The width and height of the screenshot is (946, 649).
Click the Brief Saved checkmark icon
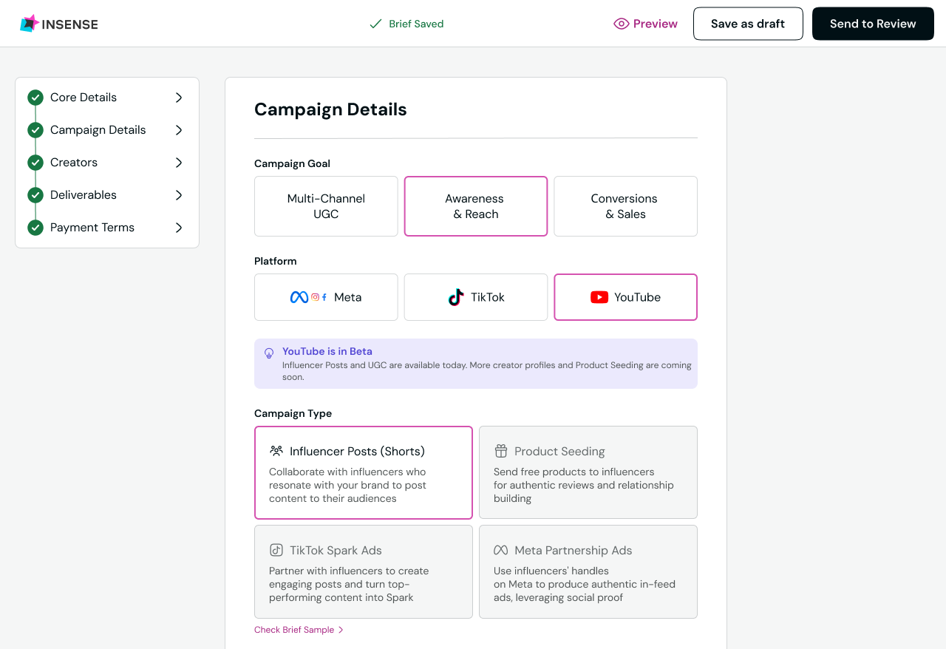click(x=375, y=24)
